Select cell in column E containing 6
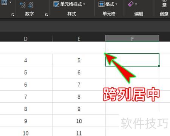This screenshot has height=136, width=170. (x=79, y=72)
